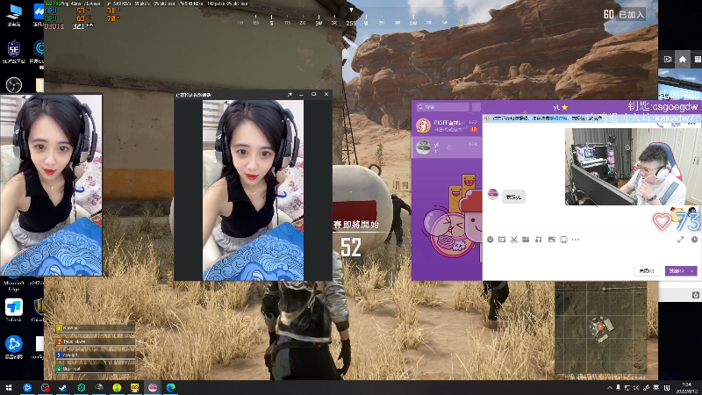
Task: Click the network icon in the system tray
Action: [x=627, y=388]
